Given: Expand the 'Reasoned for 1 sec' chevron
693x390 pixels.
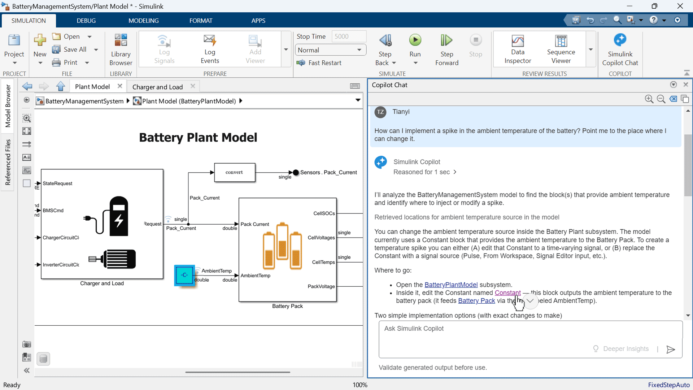Looking at the screenshot, I should 455,172.
